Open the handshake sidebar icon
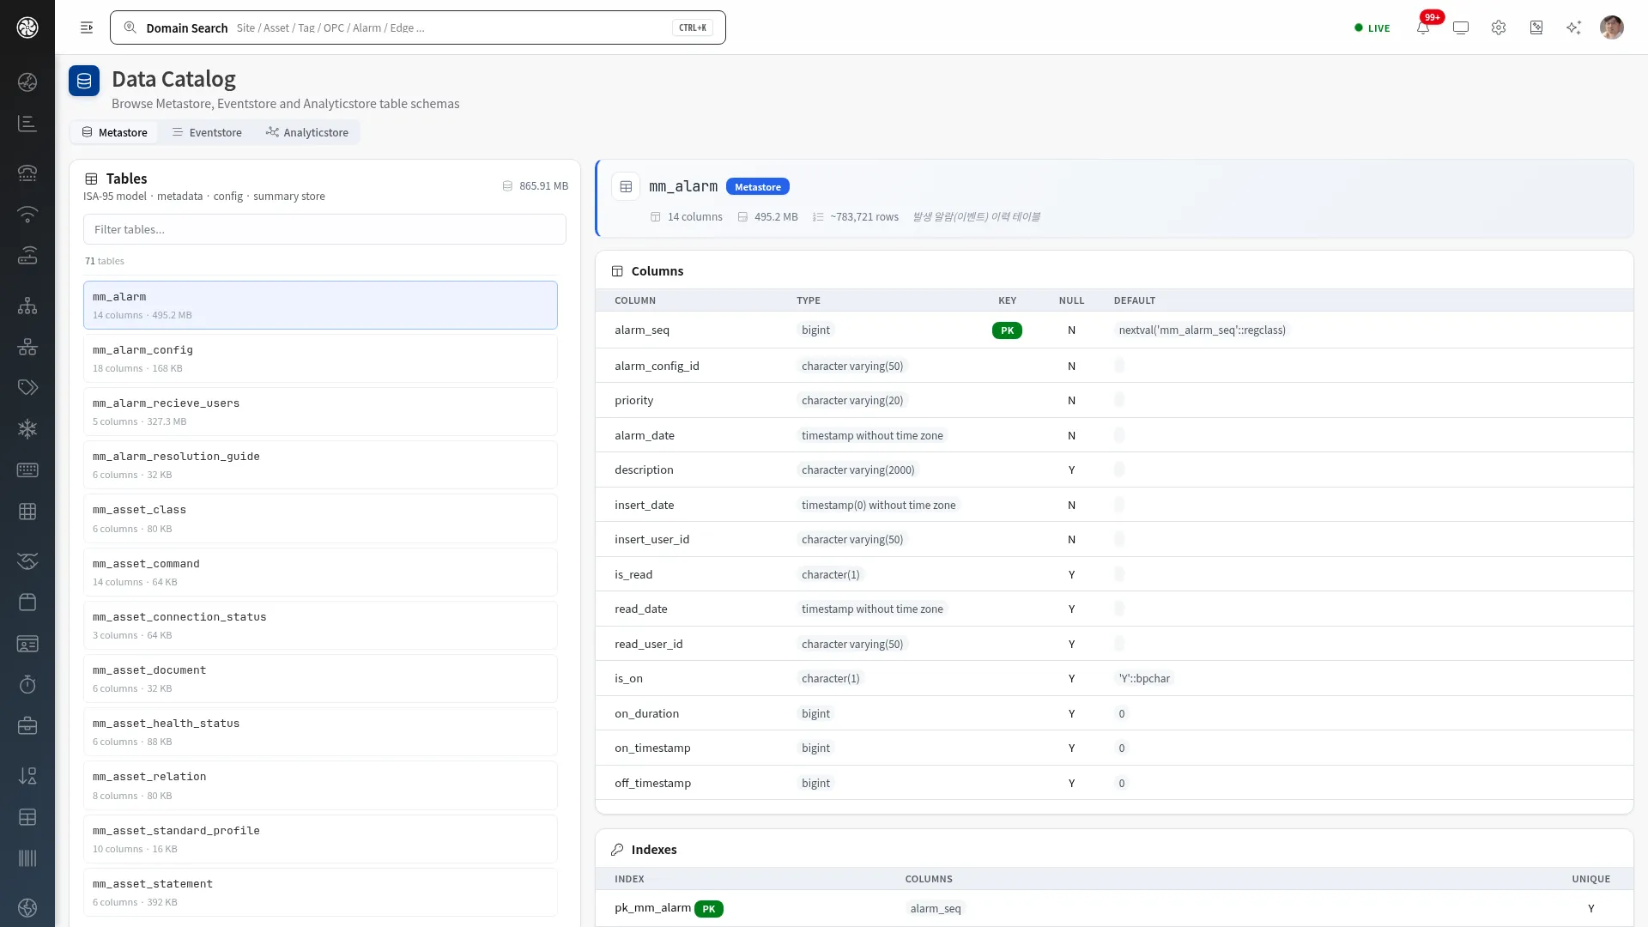 tap(27, 560)
